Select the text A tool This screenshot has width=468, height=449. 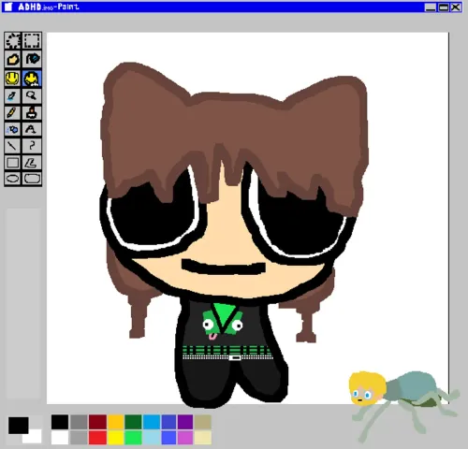coord(32,129)
